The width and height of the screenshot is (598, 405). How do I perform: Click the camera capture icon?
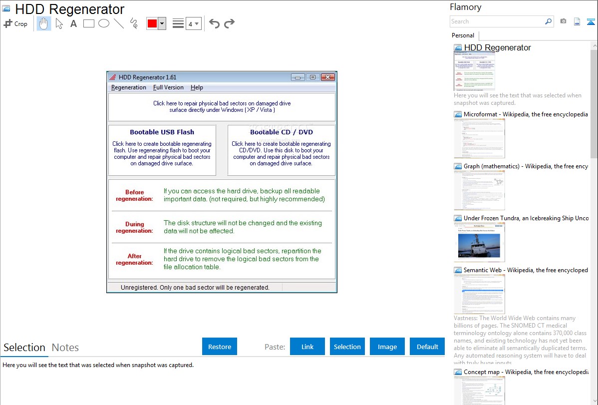coord(563,21)
